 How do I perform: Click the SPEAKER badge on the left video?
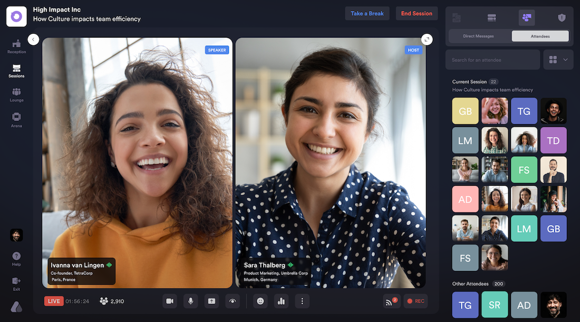pos(217,50)
